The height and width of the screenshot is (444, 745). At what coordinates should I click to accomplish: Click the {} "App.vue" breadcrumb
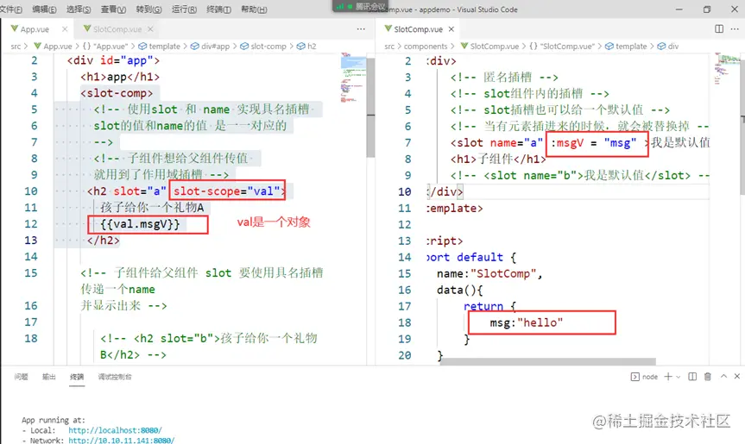pyautogui.click(x=105, y=47)
